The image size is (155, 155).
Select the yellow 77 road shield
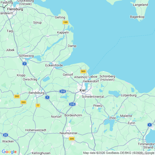coord(38,105)
